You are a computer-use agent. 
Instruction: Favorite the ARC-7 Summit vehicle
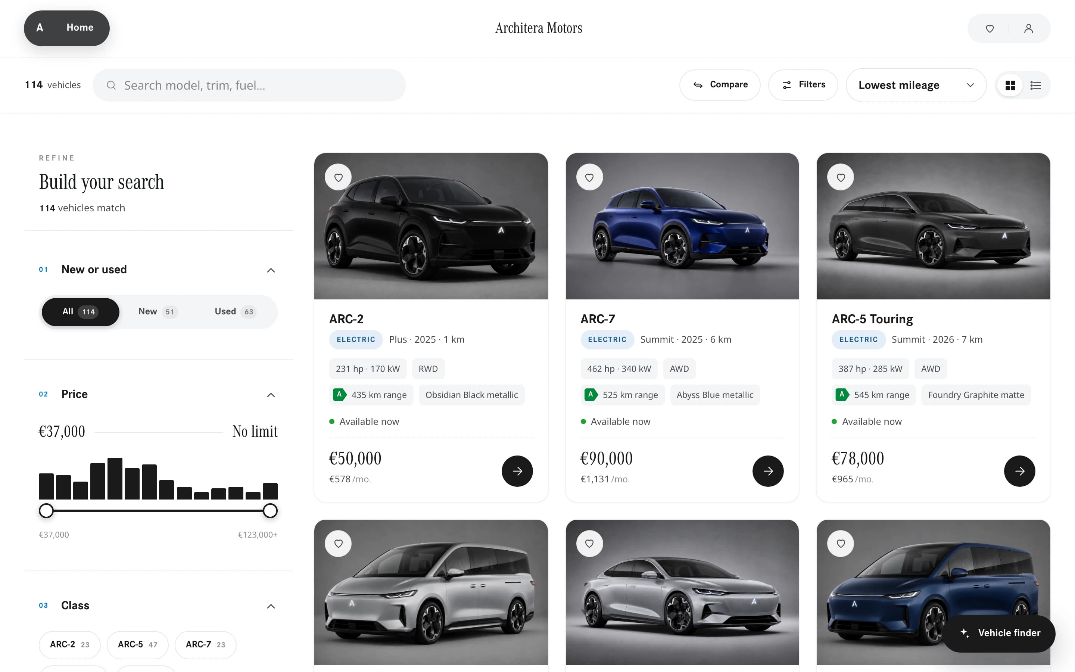click(589, 177)
